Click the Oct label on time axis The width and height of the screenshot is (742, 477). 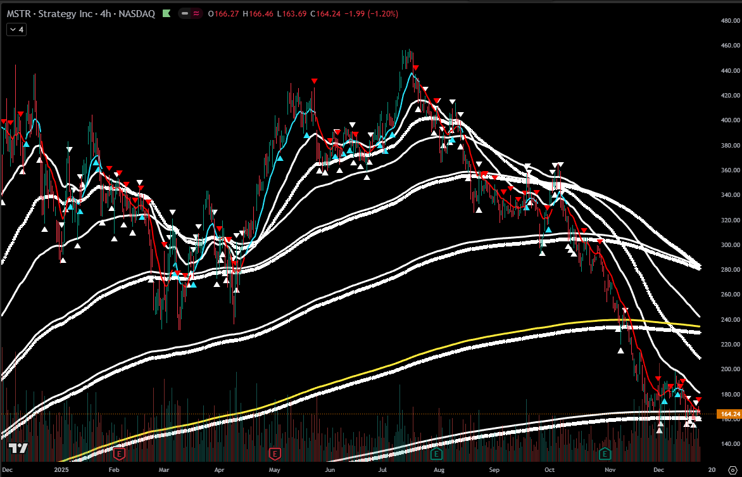(x=550, y=470)
